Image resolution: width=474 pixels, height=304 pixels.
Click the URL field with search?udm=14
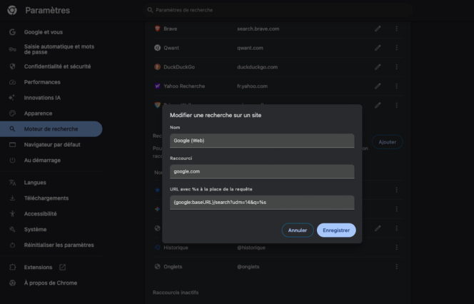click(262, 202)
